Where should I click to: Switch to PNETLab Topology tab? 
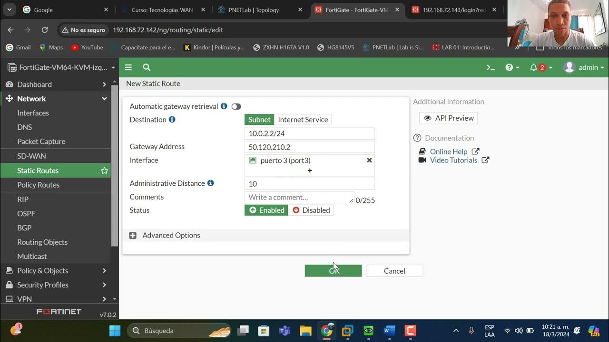(260, 9)
